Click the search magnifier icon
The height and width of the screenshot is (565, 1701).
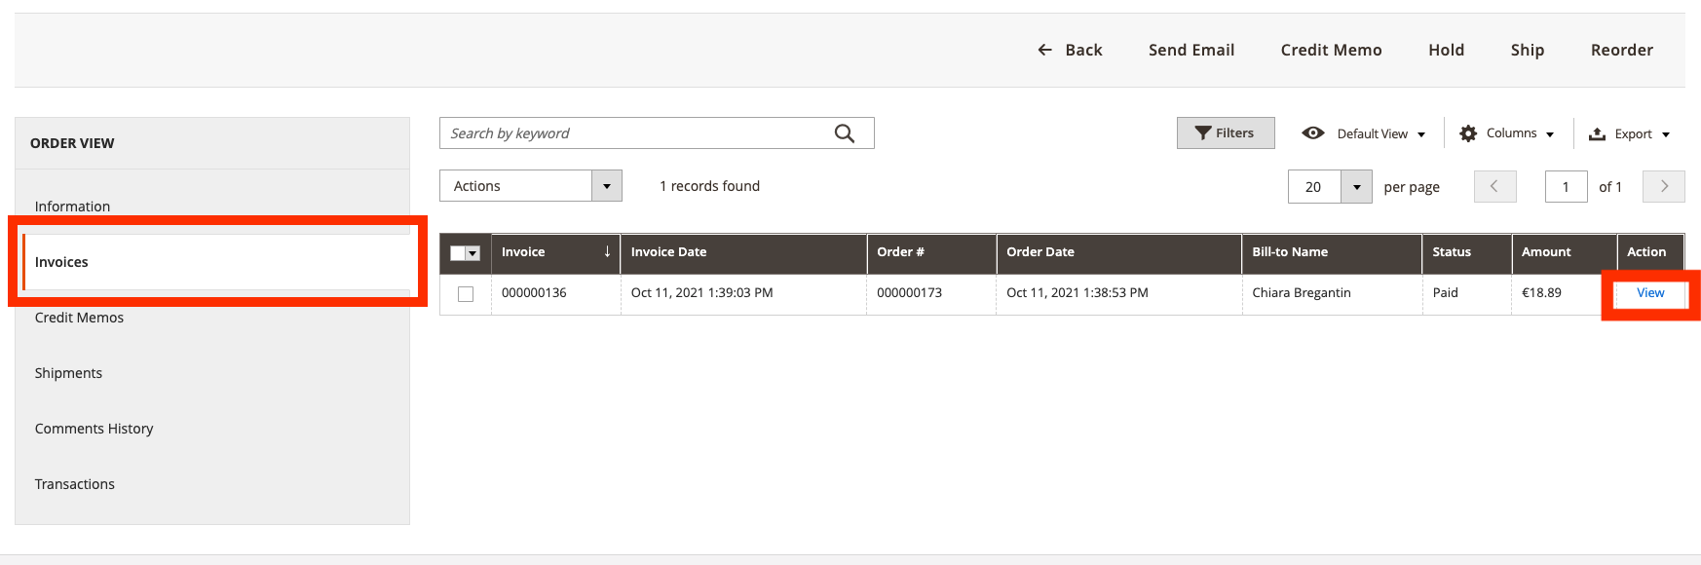[844, 133]
